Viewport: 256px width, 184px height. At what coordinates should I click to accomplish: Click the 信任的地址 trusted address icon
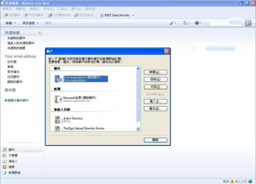point(76,15)
